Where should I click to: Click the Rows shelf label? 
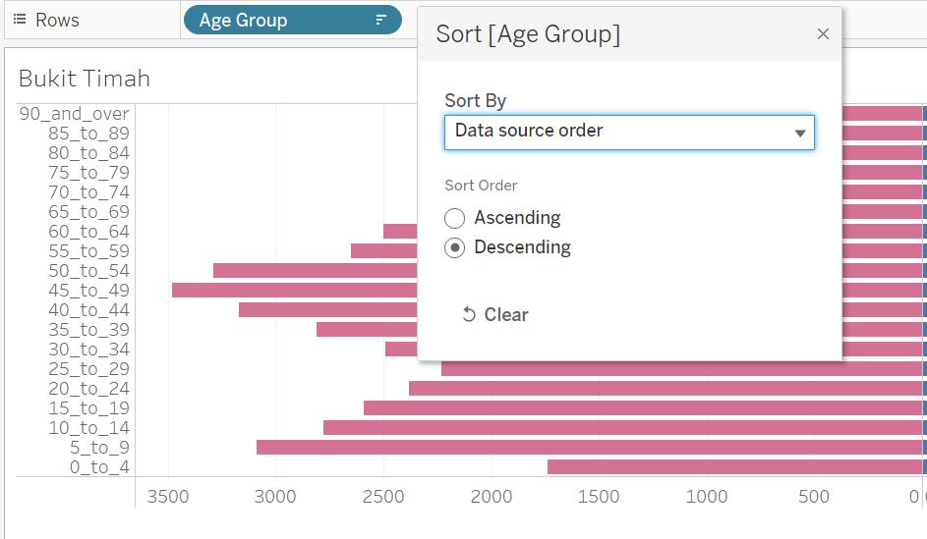57,20
